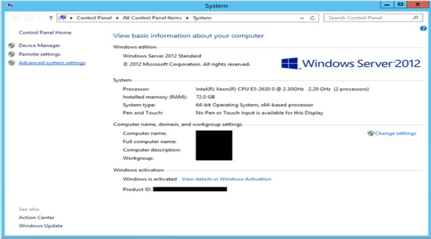The height and width of the screenshot is (239, 431).
Task: Click the '72.0 GB' installed memory value
Action: (x=205, y=97)
